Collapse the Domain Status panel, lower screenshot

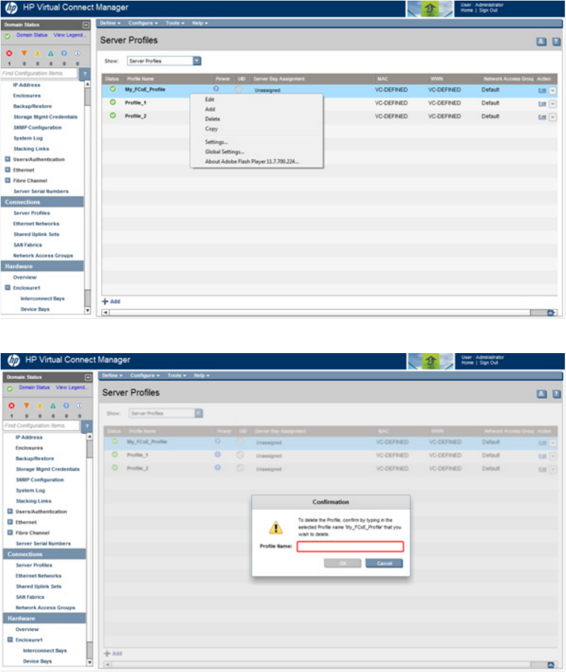point(88,377)
